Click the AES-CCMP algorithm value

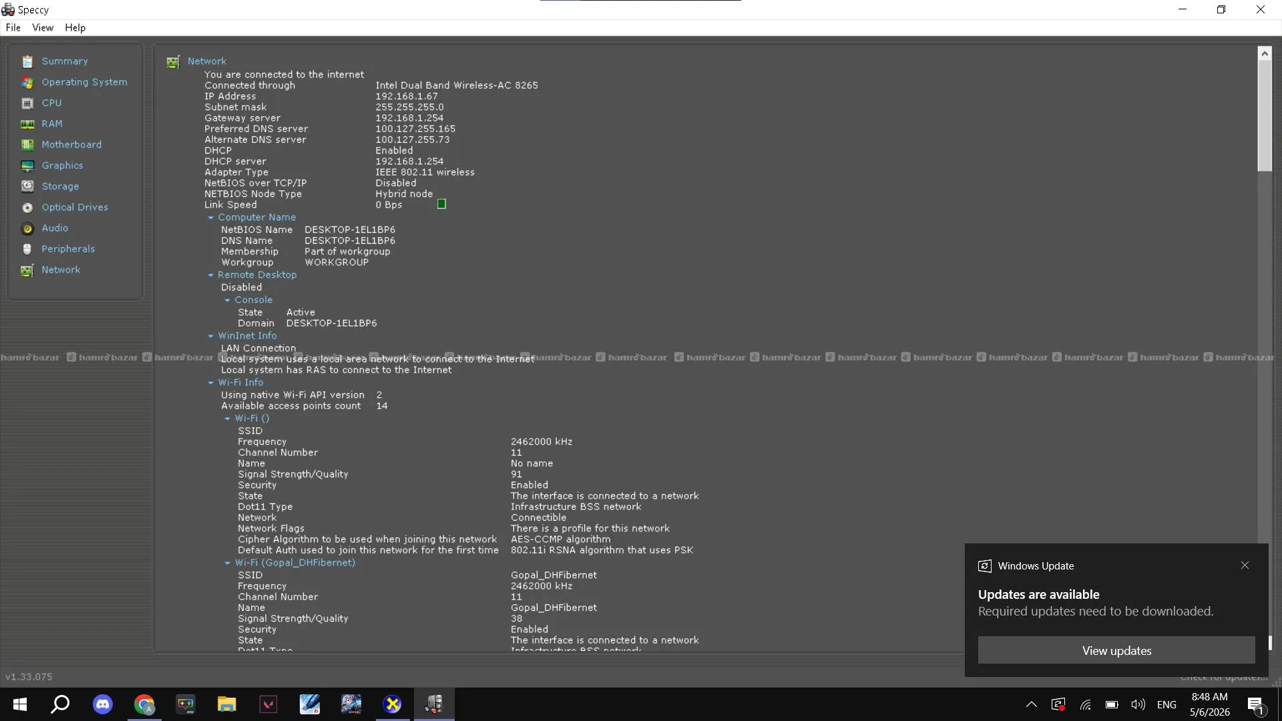pyautogui.click(x=561, y=539)
